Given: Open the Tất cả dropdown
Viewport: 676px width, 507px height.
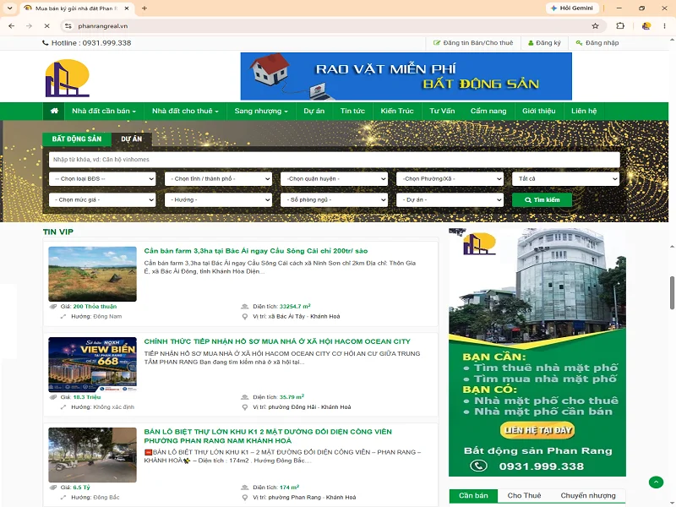Looking at the screenshot, I should [x=565, y=178].
